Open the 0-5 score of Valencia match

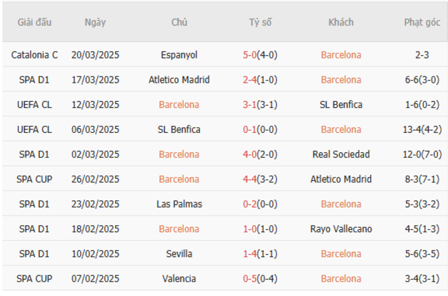point(251,279)
